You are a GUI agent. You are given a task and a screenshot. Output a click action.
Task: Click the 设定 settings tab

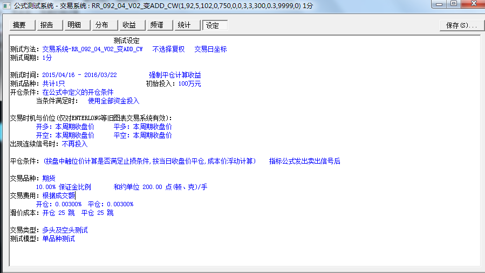pyautogui.click(x=214, y=25)
